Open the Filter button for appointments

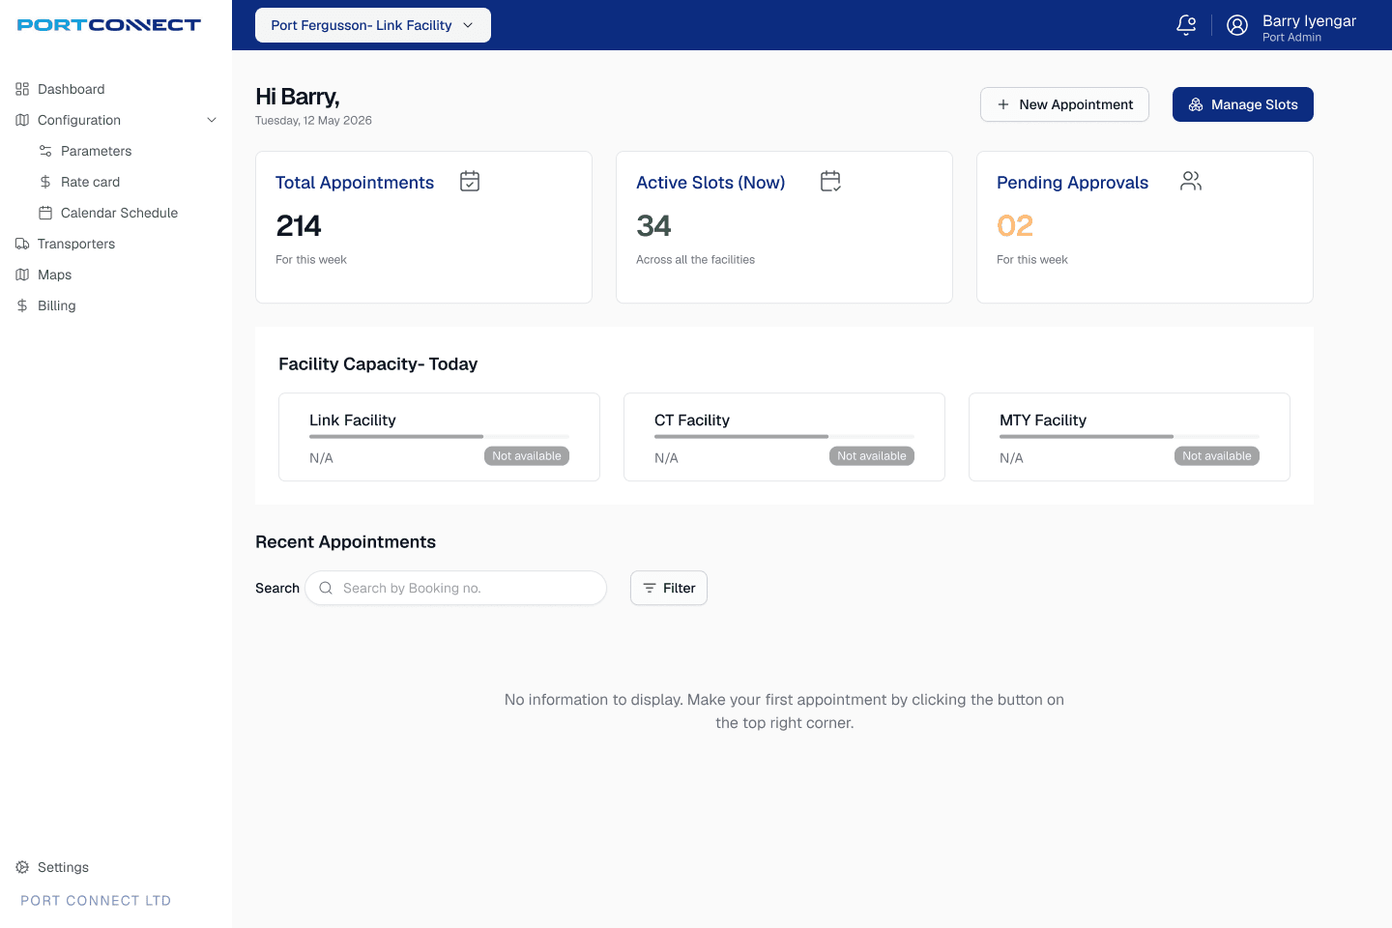point(669,588)
